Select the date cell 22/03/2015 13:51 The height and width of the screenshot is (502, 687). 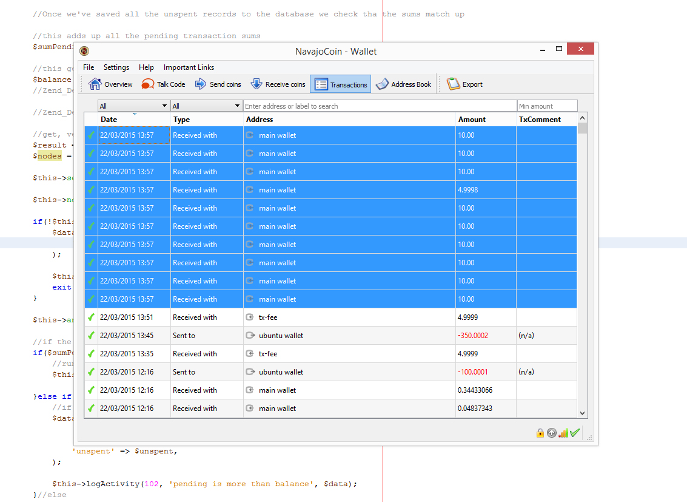[x=134, y=317]
